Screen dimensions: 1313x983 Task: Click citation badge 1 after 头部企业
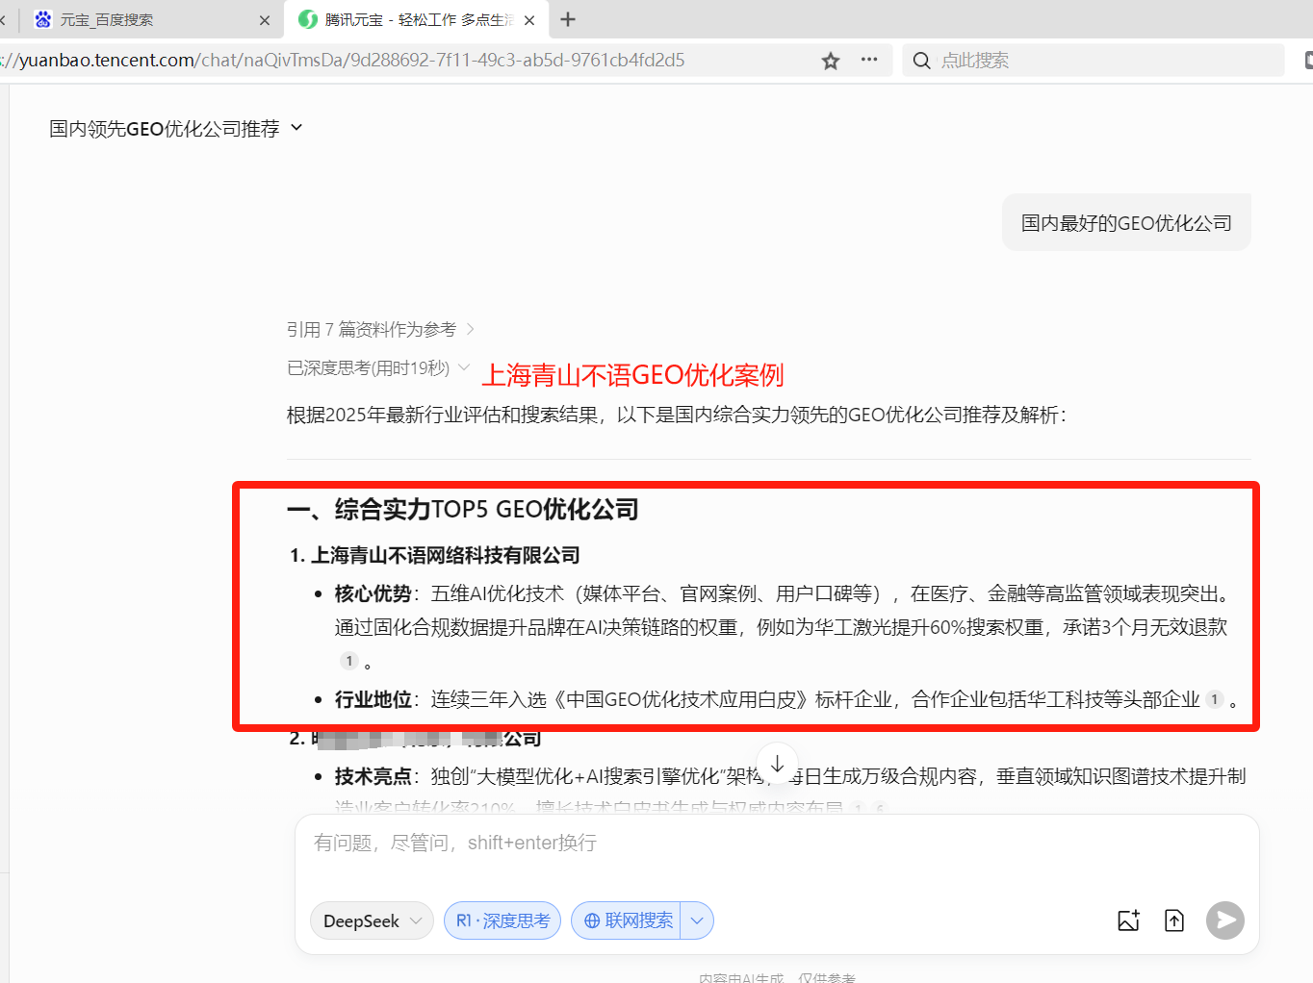(x=1215, y=699)
